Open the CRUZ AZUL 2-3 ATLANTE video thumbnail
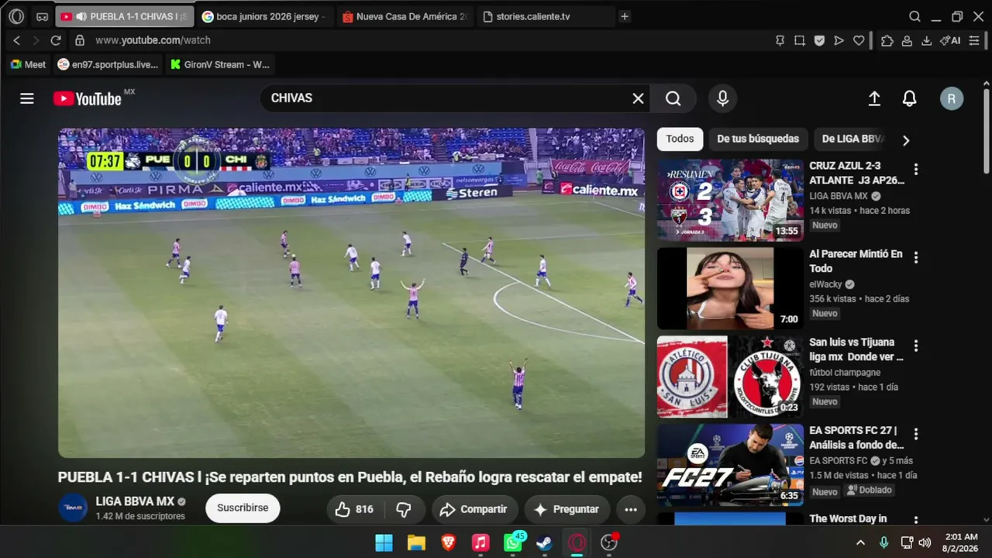Viewport: 992px width, 558px height. point(730,201)
